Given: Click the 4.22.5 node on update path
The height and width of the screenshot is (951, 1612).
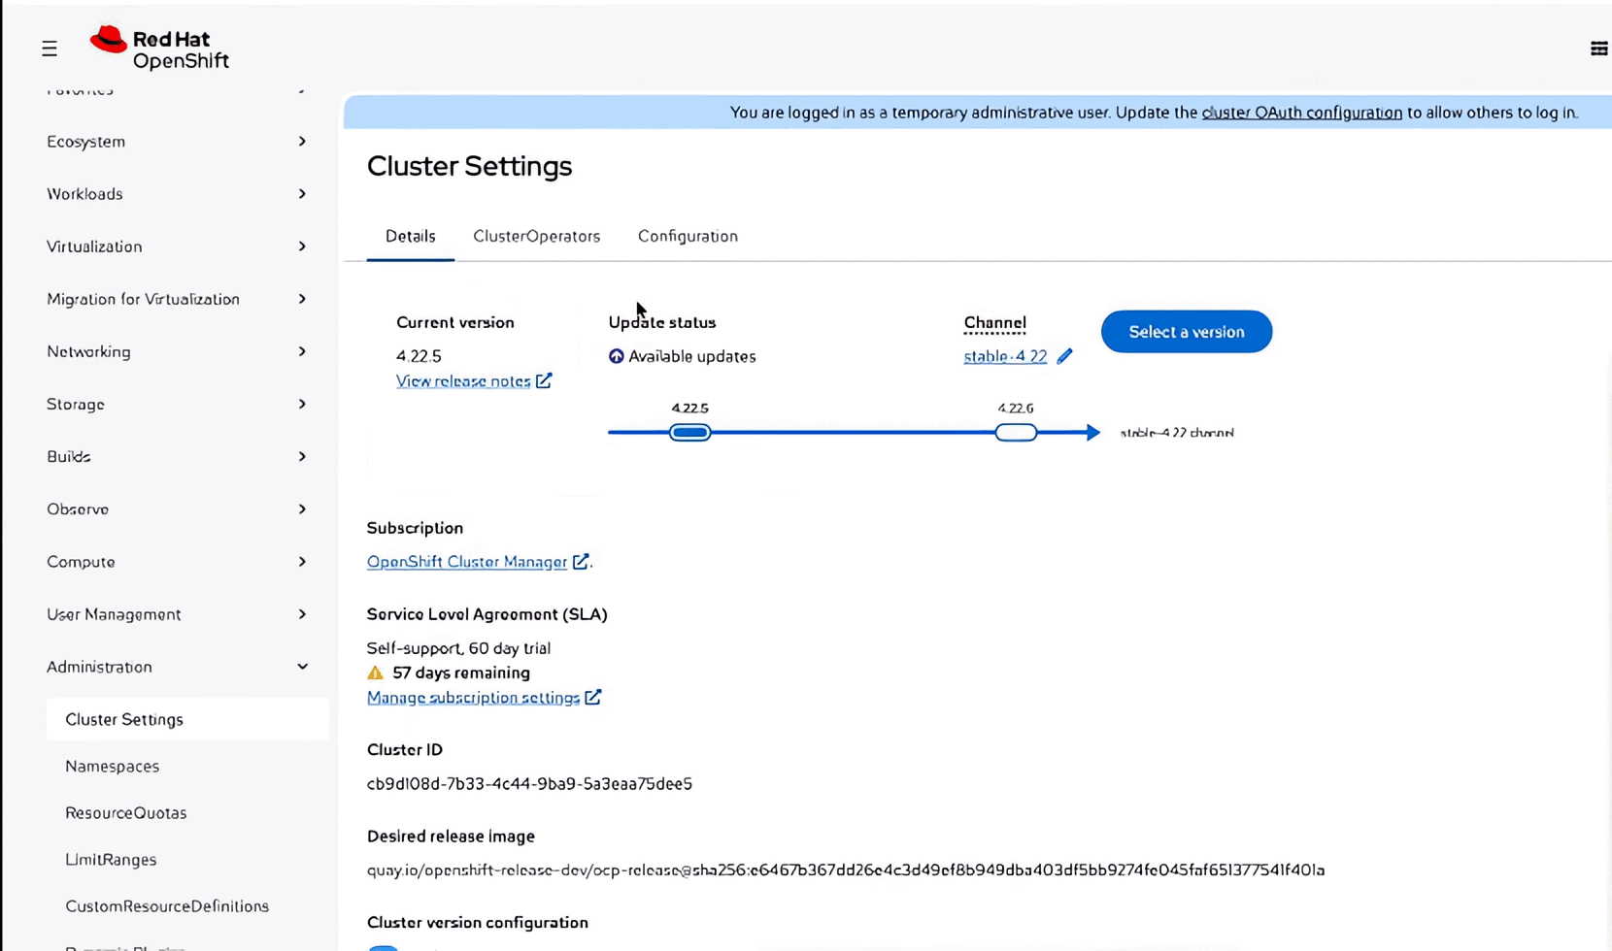Looking at the screenshot, I should pos(690,433).
